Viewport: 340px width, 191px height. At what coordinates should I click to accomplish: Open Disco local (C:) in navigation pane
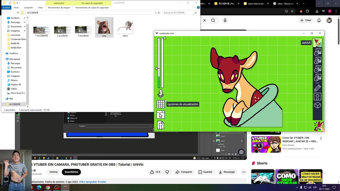coord(18,93)
